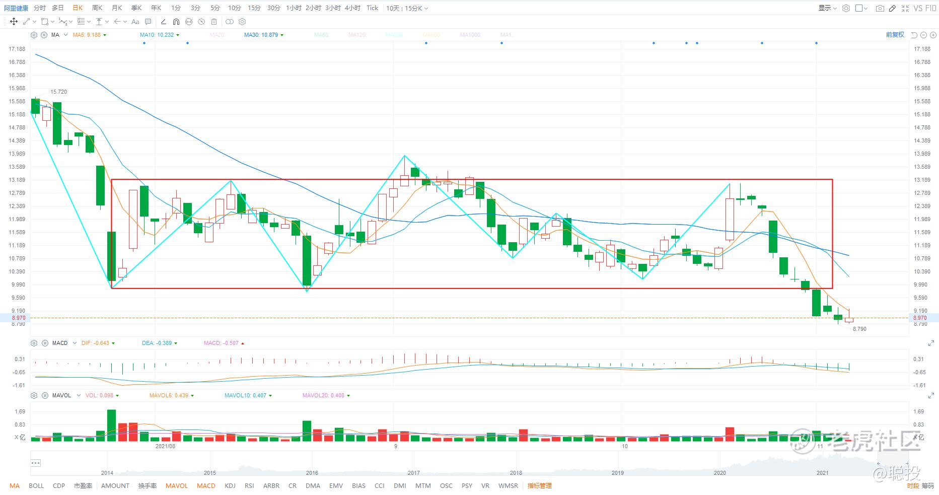Switch to 30分 timeframe tab
The image size is (939, 495).
click(x=274, y=8)
